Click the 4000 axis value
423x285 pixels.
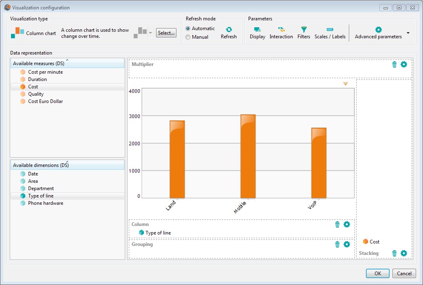coord(134,91)
